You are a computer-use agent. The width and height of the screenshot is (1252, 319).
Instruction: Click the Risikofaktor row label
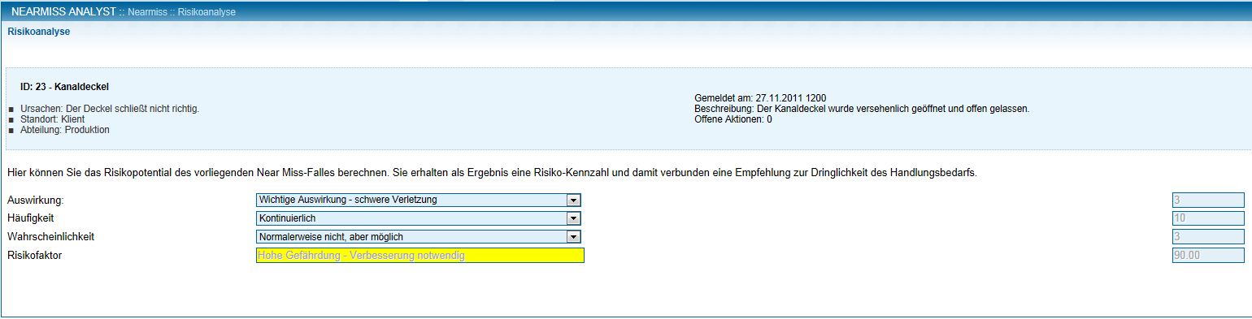(34, 255)
